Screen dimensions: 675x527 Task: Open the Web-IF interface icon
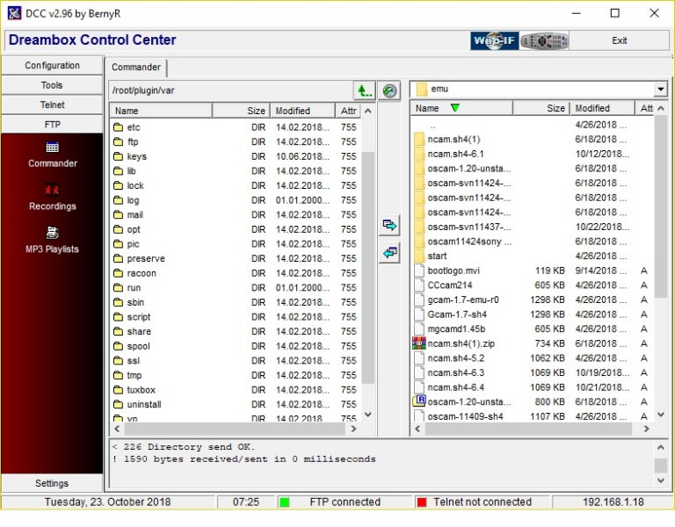(x=494, y=41)
